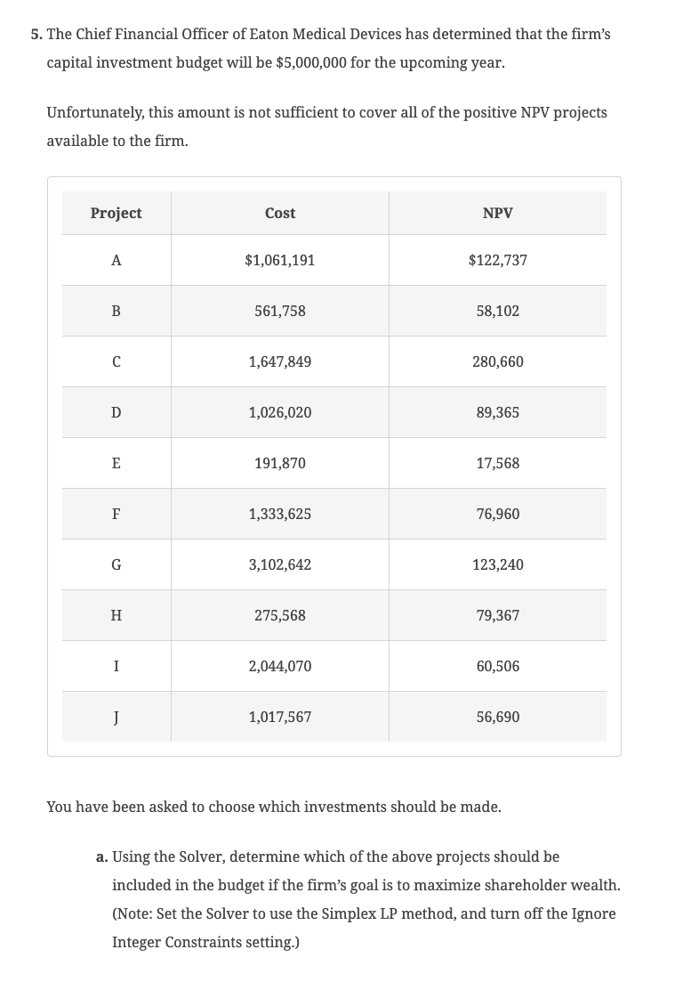The width and height of the screenshot is (691, 982).
Task: Click the sentence about choosing investments
Action: point(273,807)
